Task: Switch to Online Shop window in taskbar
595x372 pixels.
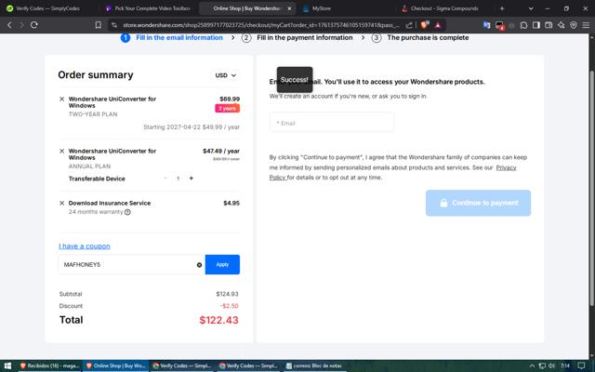Action: pyautogui.click(x=115, y=365)
